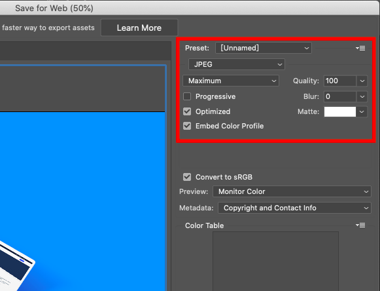Open the Metadata Copyright and Contact Info dropdown
This screenshot has height=291, width=380.
point(294,208)
